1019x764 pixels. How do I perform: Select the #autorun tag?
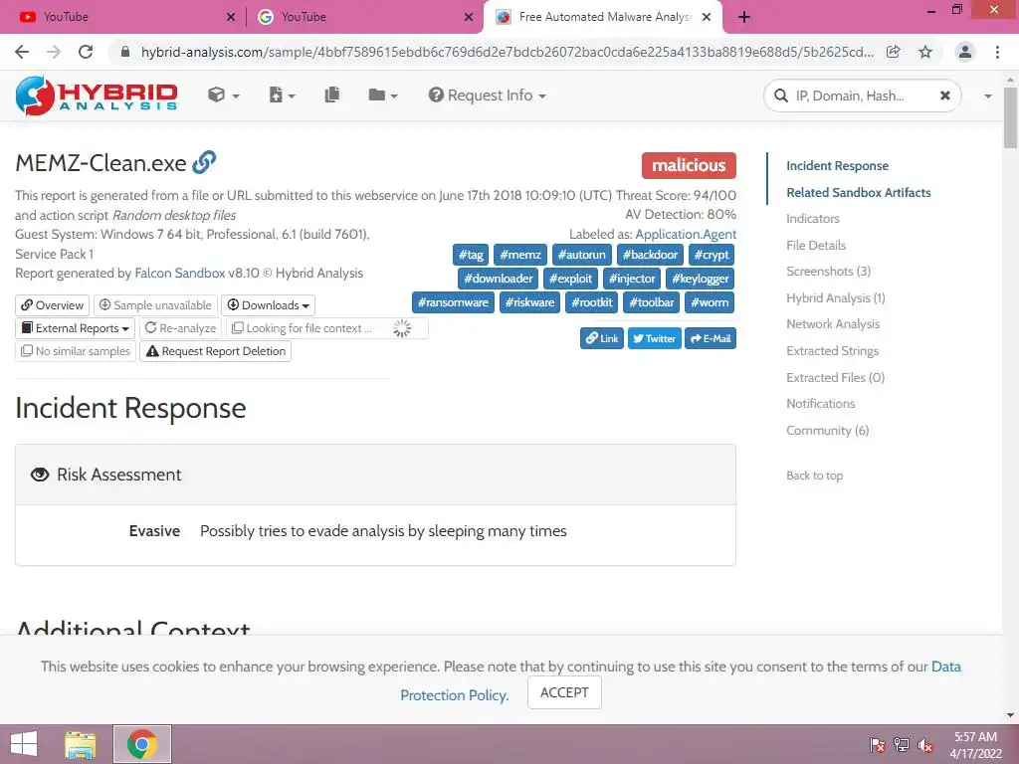[581, 255]
